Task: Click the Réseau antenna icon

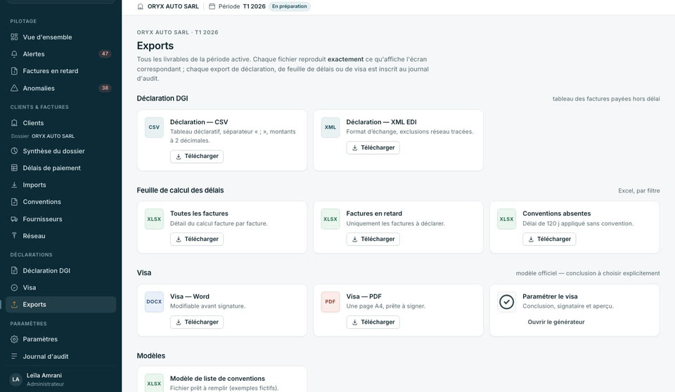Action: click(14, 236)
